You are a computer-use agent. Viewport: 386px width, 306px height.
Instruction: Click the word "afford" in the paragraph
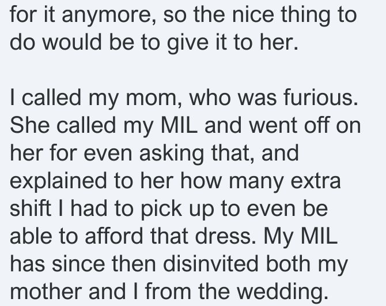point(113,236)
